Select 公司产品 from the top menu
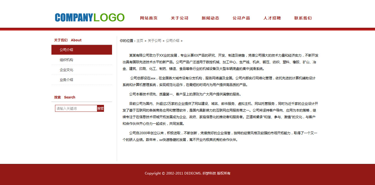This screenshot has width=375, height=185. 241,18
